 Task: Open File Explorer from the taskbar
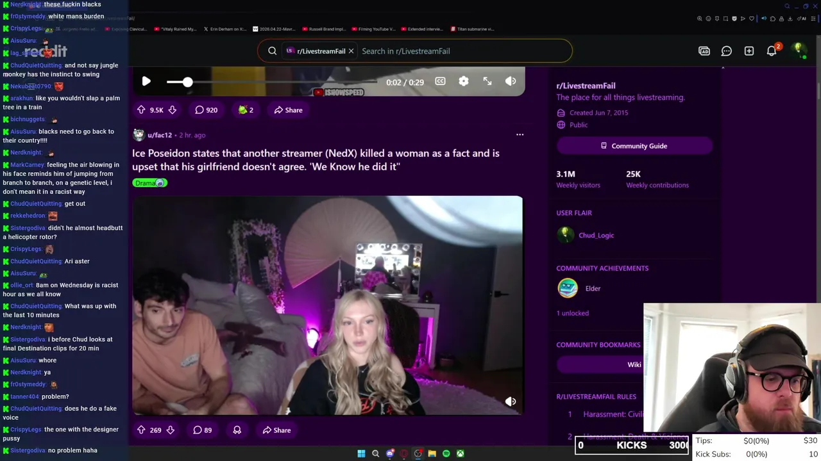pos(432,454)
